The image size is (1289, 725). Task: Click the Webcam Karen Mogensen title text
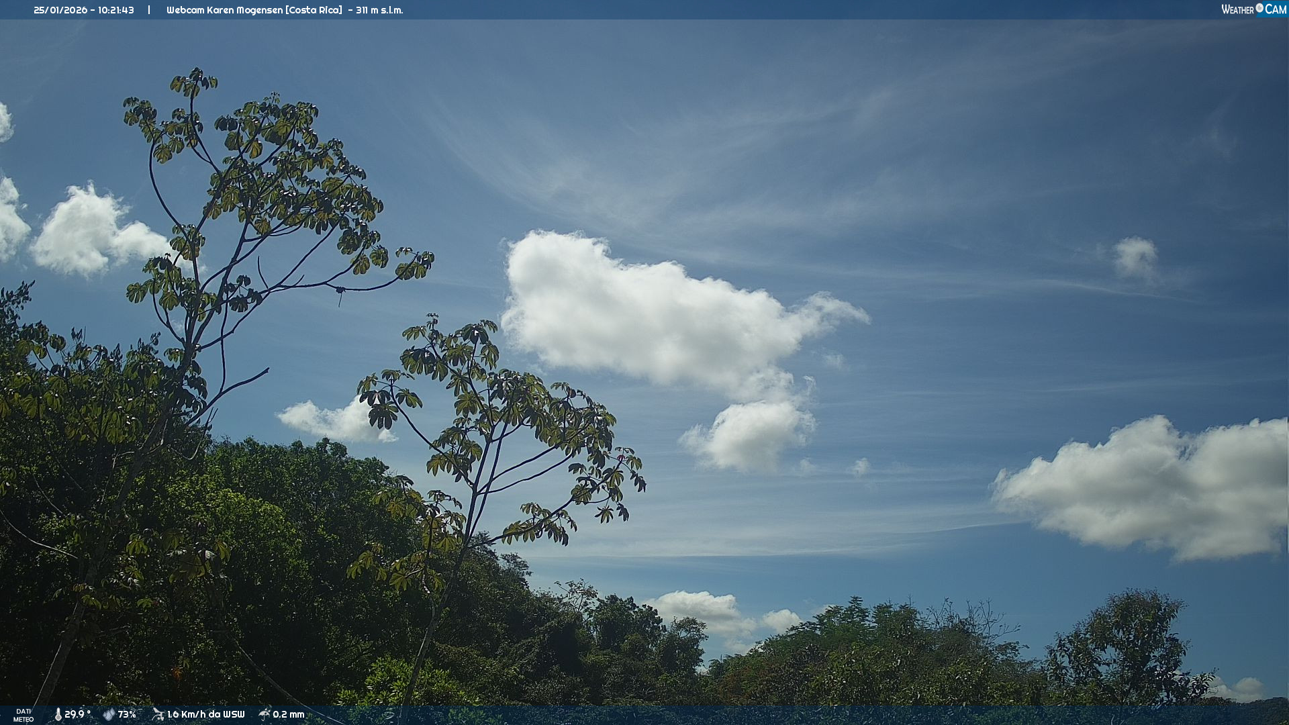tap(225, 10)
